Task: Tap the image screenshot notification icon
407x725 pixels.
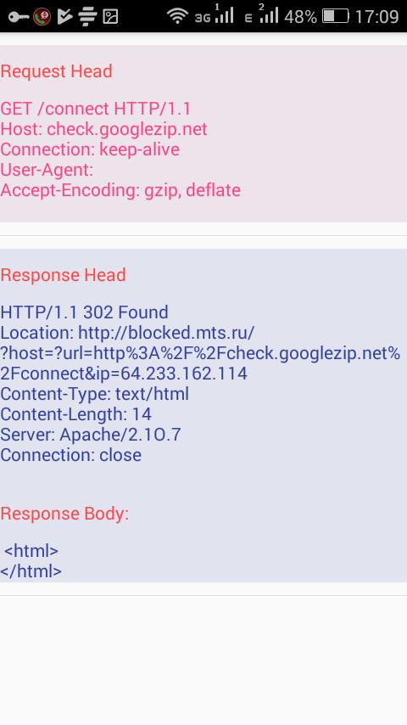Action: [x=110, y=17]
